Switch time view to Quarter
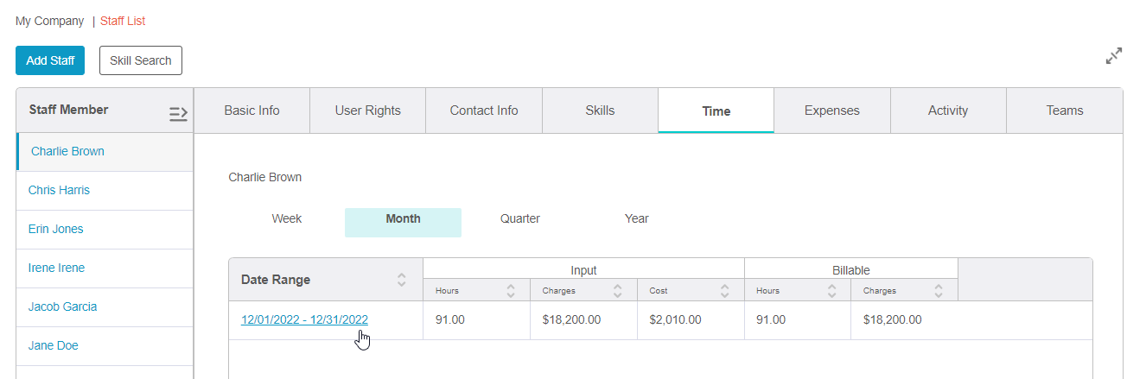Screen dimensions: 1127x379 click(520, 219)
